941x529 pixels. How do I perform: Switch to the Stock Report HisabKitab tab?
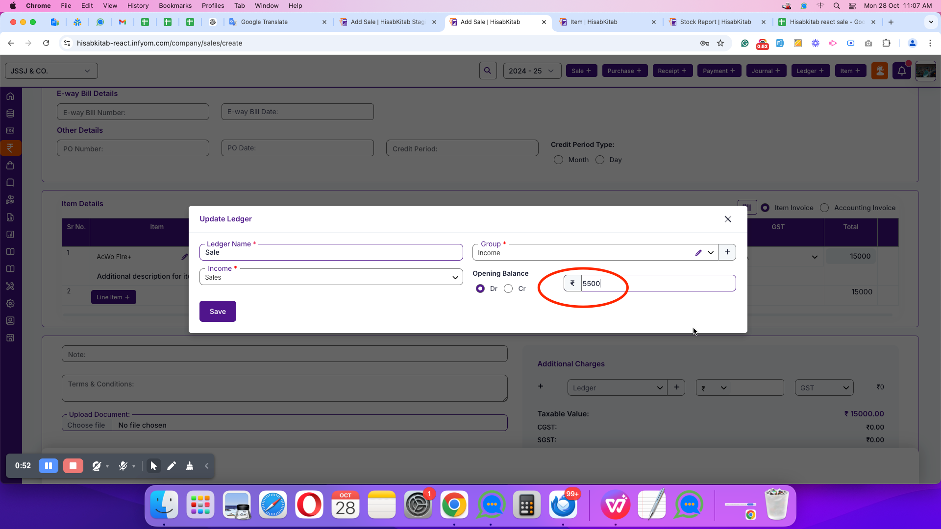pyautogui.click(x=715, y=22)
